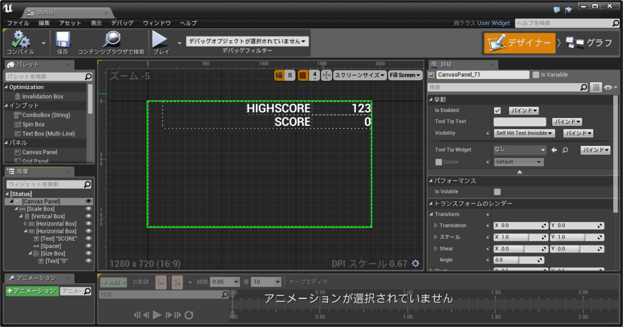Click the search magnifier in Details search box
This screenshot has height=327, width=623.
click(583, 88)
